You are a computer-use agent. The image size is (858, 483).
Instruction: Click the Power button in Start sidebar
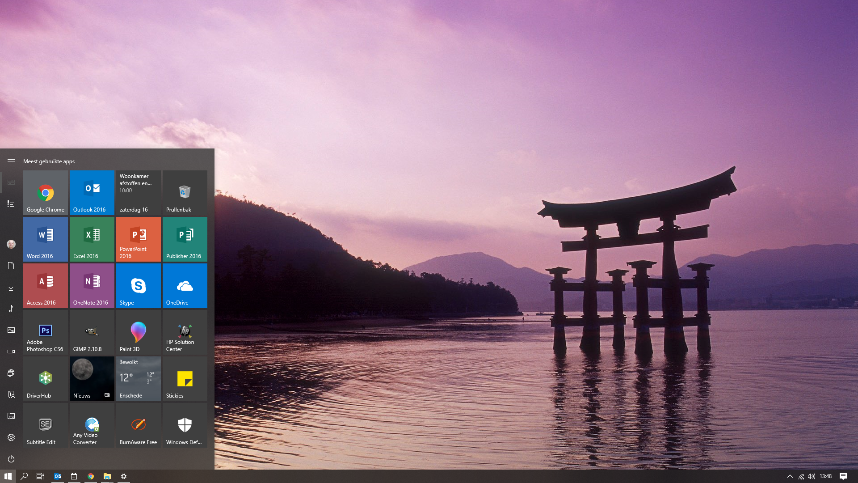[11, 459]
